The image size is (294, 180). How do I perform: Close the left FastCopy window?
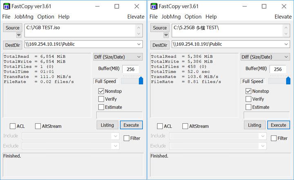point(137,7)
